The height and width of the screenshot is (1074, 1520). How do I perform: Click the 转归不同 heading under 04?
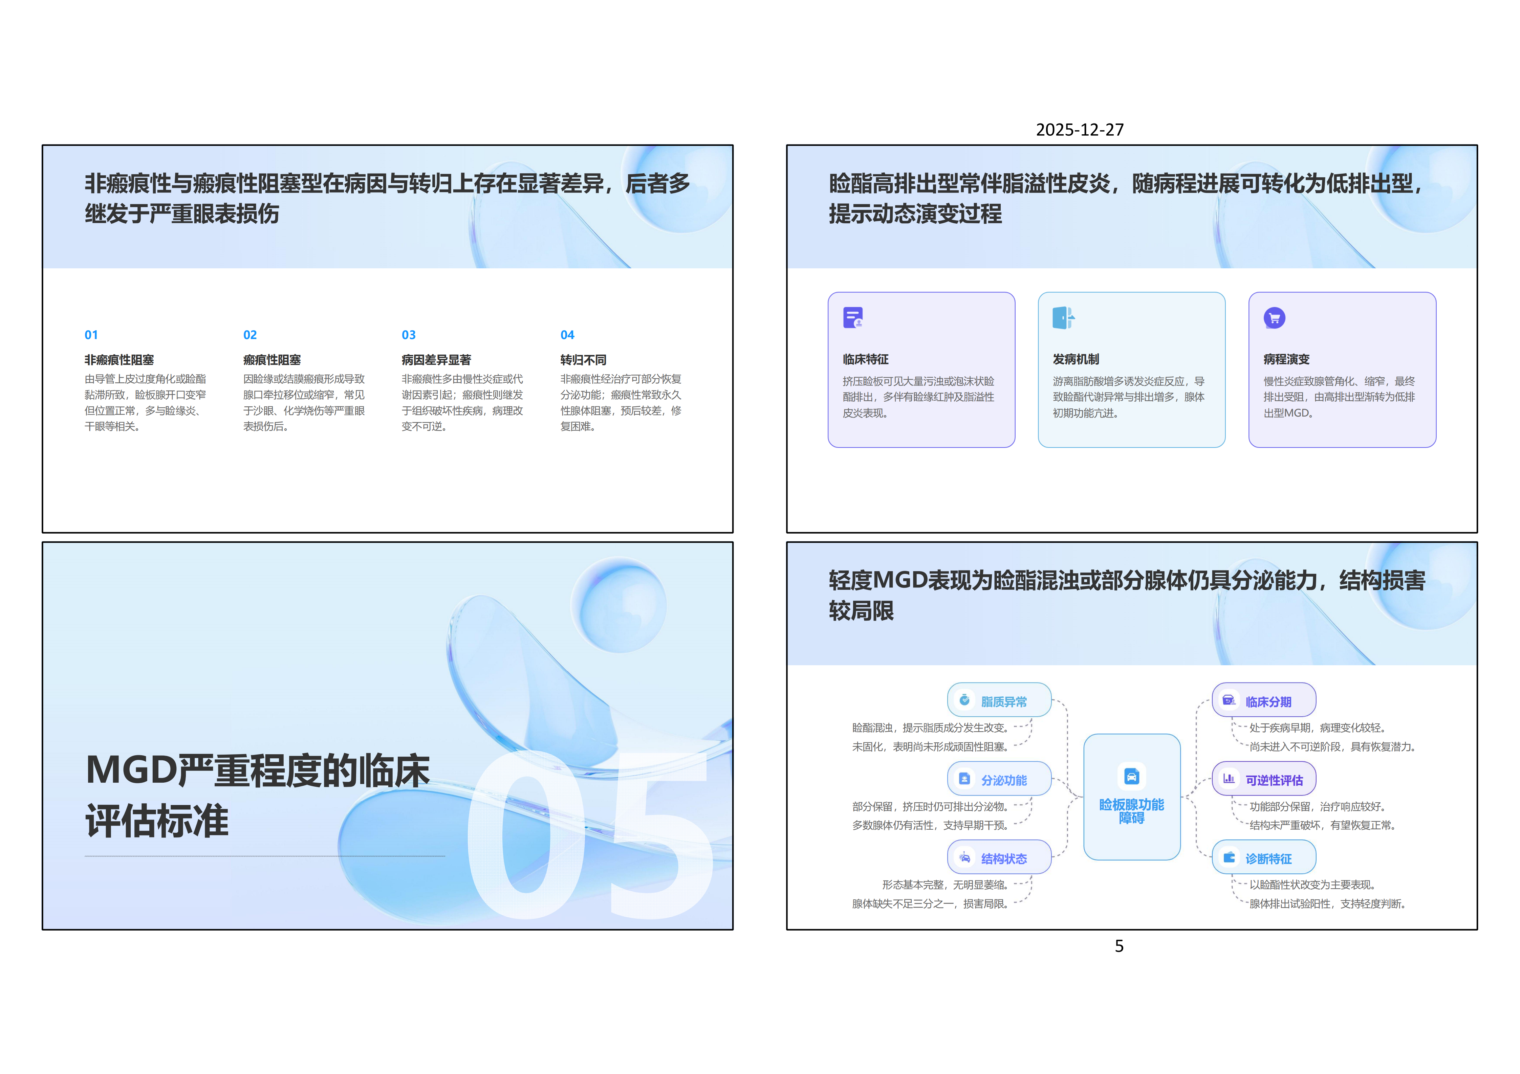coord(583,360)
